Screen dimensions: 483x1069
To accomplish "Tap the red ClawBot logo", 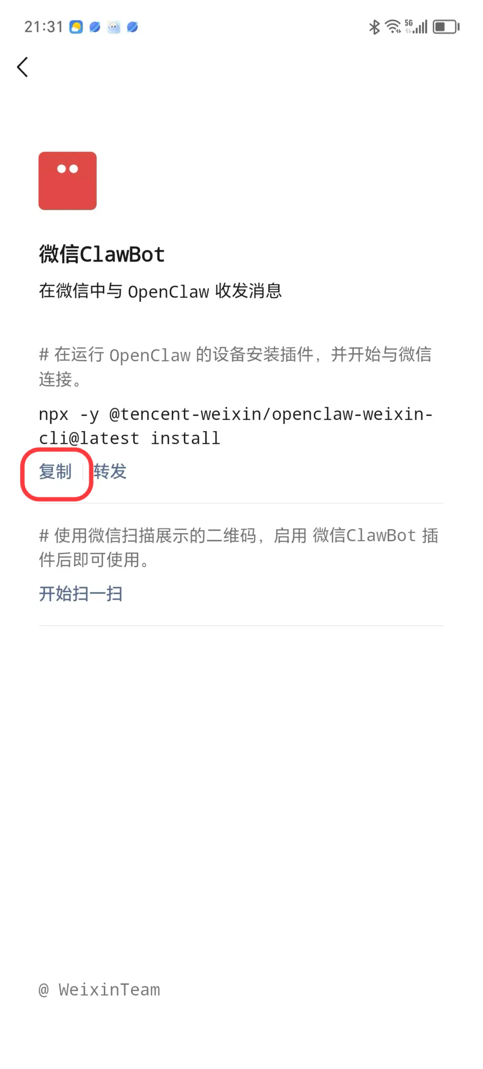I will (68, 181).
